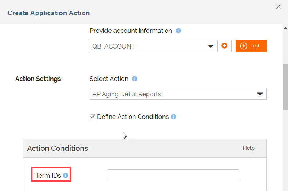Click the Action Conditions panel header
Viewport: 288px width, 191px height.
click(x=58, y=148)
